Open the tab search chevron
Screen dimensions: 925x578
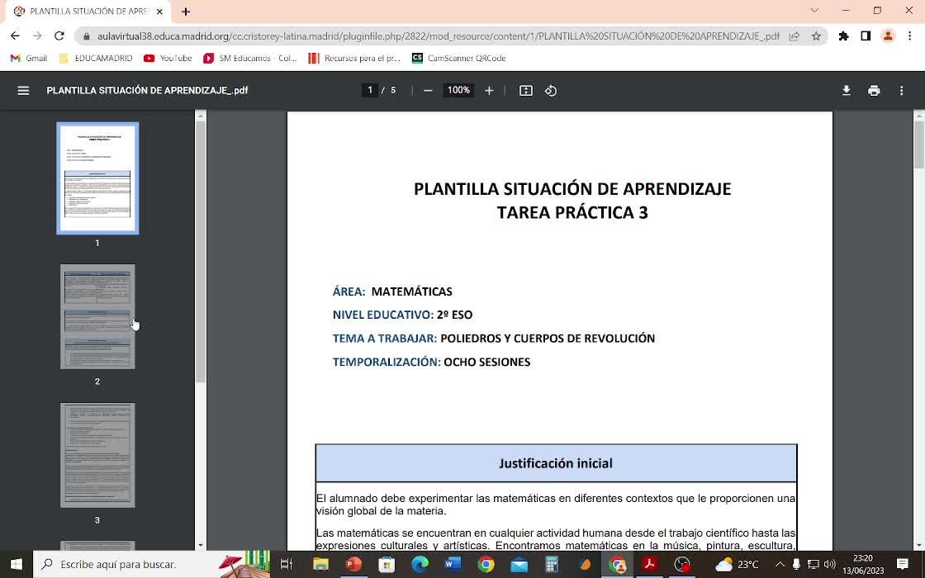pyautogui.click(x=814, y=11)
